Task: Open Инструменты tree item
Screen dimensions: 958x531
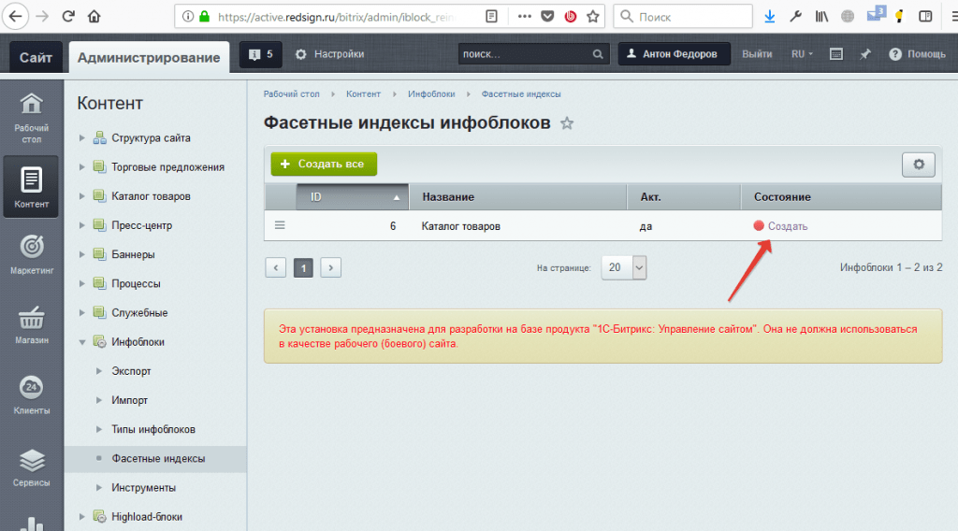Action: 143,488
